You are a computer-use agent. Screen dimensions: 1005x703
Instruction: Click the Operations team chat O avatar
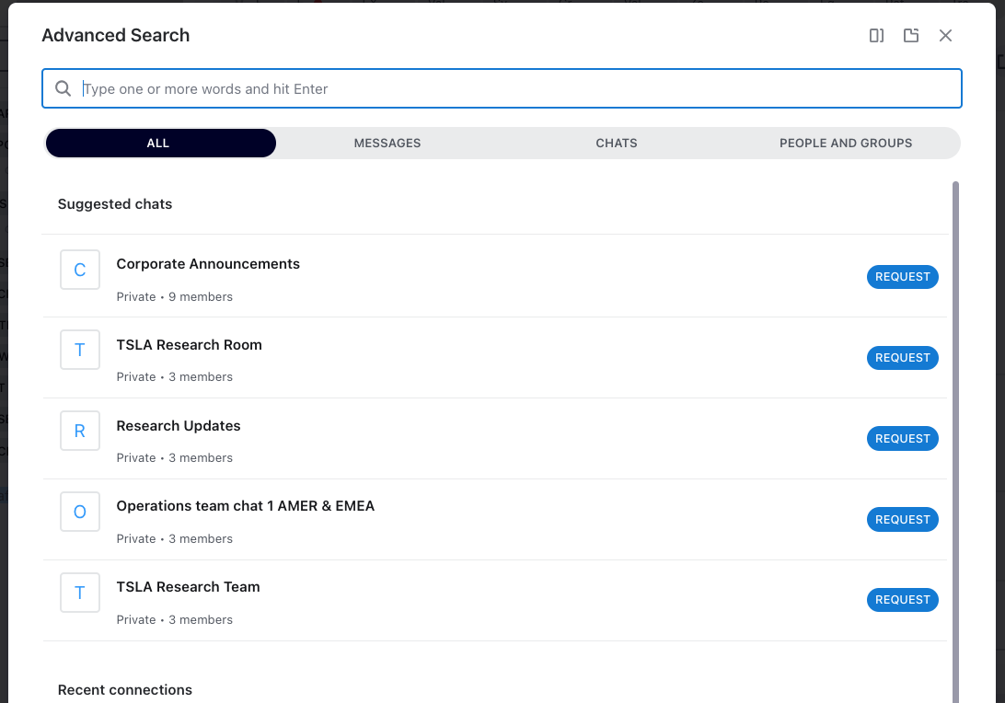click(80, 512)
